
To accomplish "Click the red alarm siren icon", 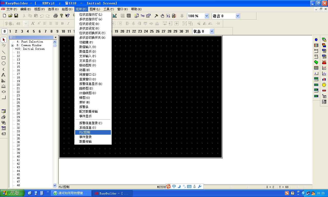I will [324, 62].
